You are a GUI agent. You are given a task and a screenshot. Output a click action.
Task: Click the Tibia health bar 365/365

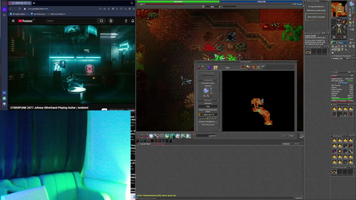[x=178, y=2]
